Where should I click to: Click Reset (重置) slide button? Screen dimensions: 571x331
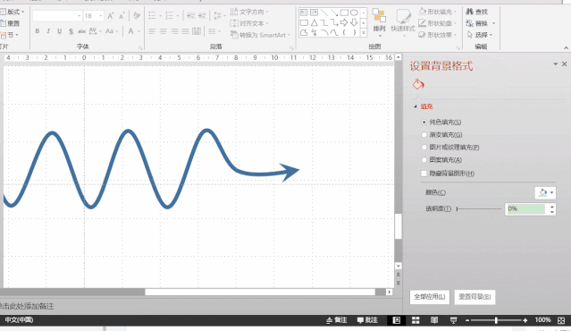[10, 23]
